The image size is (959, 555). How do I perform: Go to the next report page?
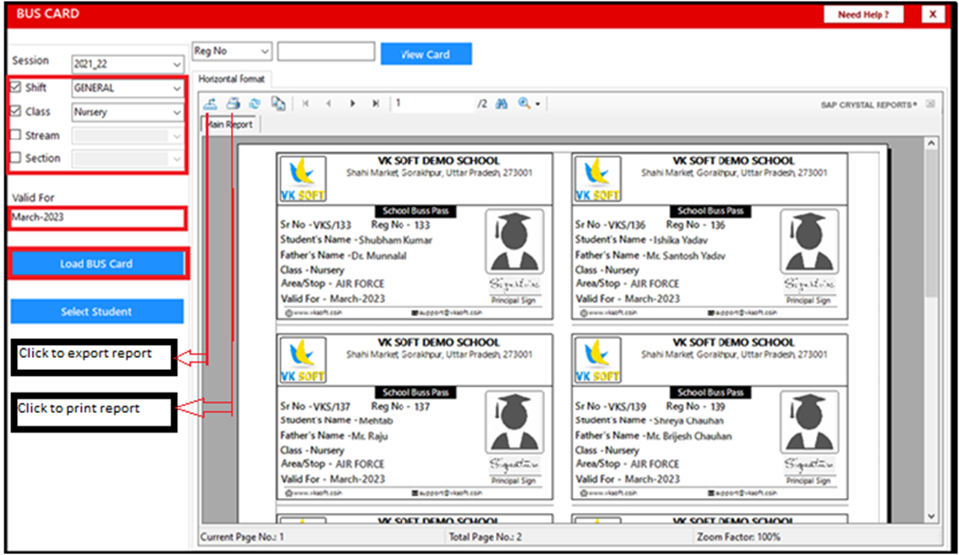352,103
